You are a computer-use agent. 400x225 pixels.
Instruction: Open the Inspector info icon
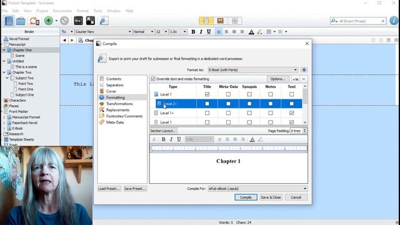pyautogui.click(x=394, y=21)
